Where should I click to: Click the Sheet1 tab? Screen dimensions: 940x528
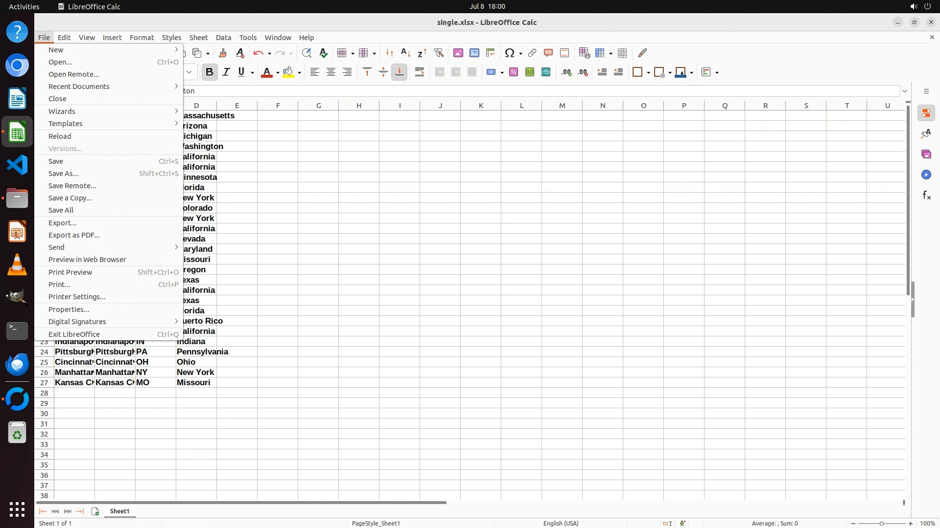point(119,511)
